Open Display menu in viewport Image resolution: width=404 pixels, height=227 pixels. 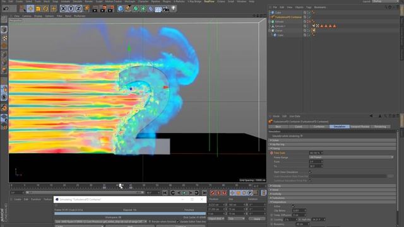[x=38, y=16]
